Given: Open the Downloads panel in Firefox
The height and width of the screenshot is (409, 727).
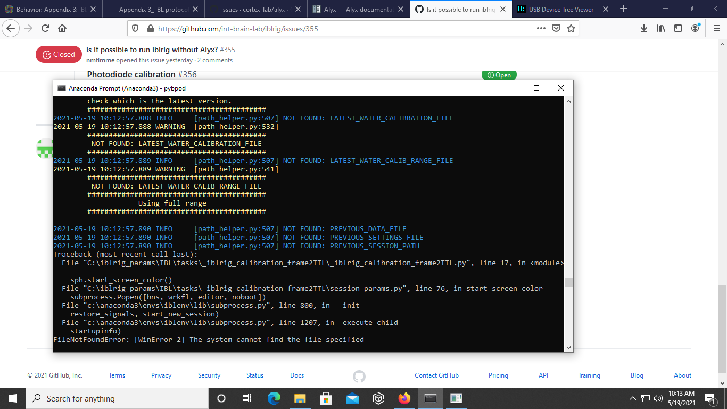Looking at the screenshot, I should 645,28.
